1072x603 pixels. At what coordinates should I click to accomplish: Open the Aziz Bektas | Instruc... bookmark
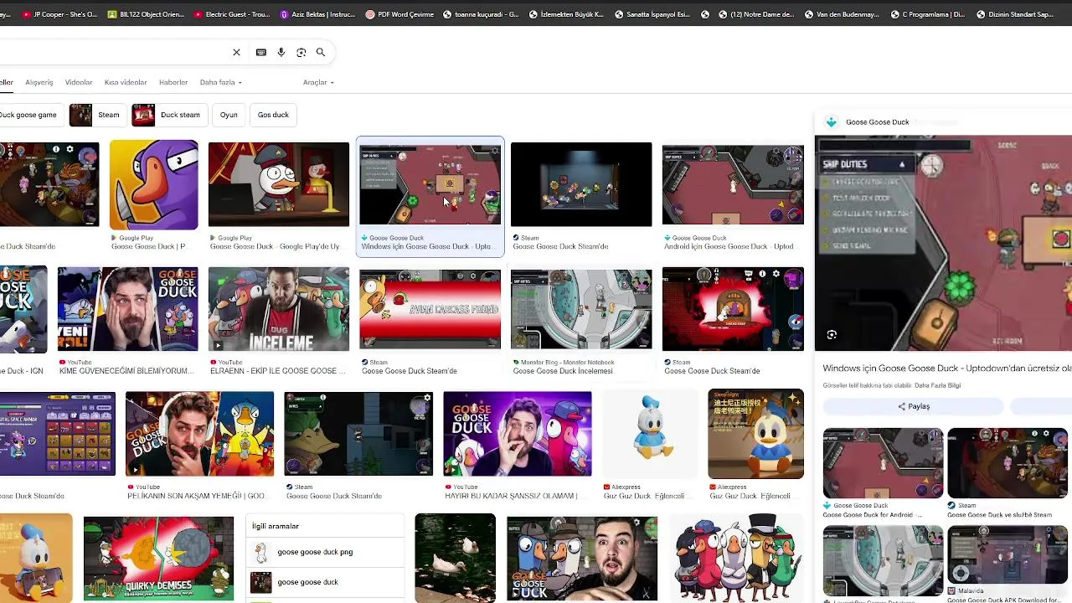click(317, 14)
